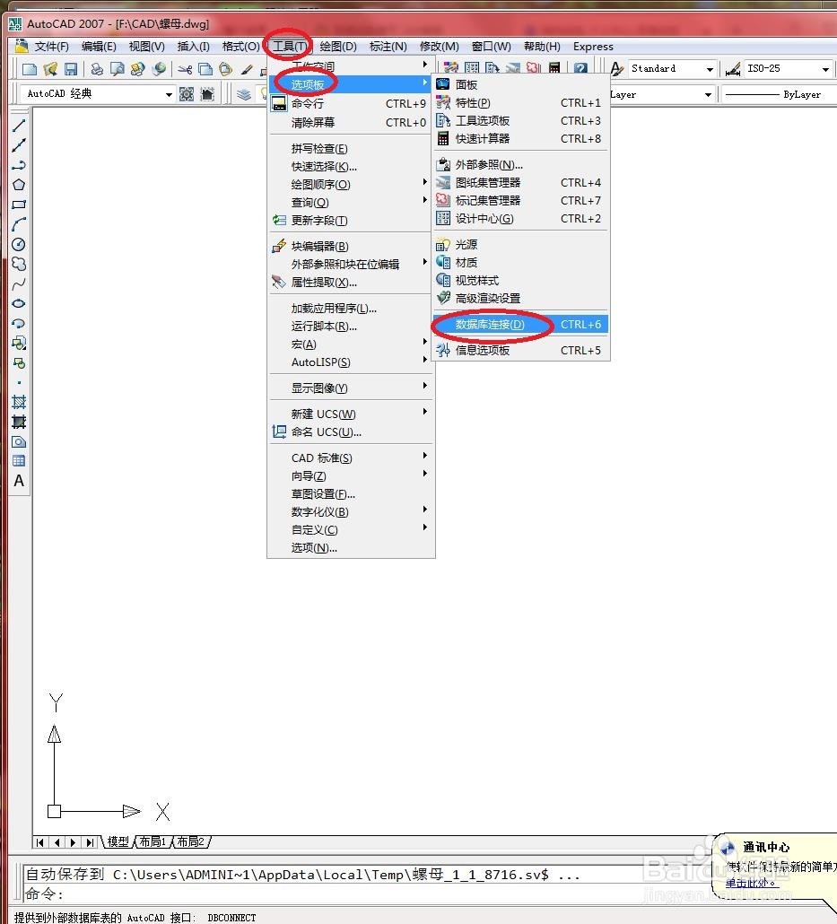Viewport: 837px width, 924px height.
Task: Expand the CAD 标准(S) submenu
Action: [352, 458]
